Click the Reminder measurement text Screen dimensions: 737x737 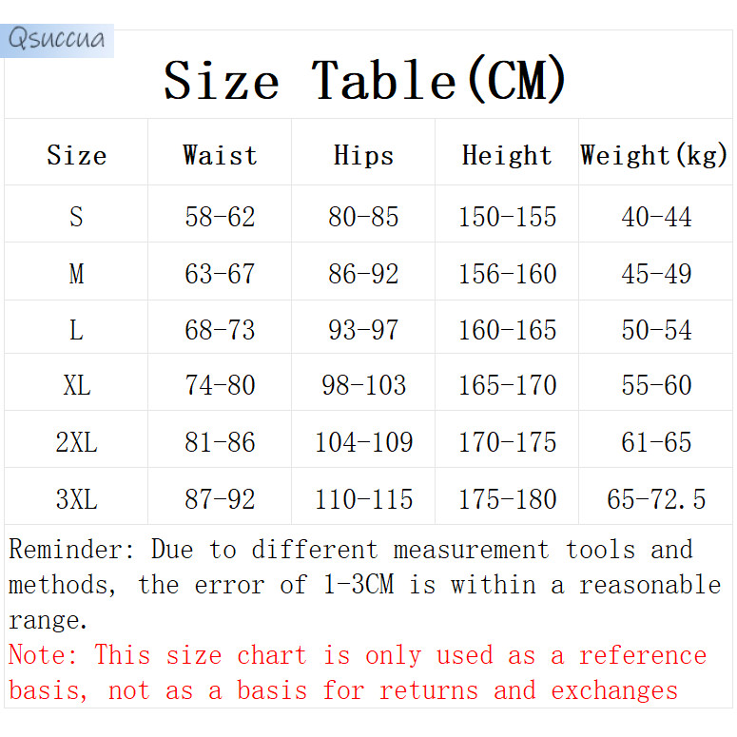pyautogui.click(x=364, y=585)
